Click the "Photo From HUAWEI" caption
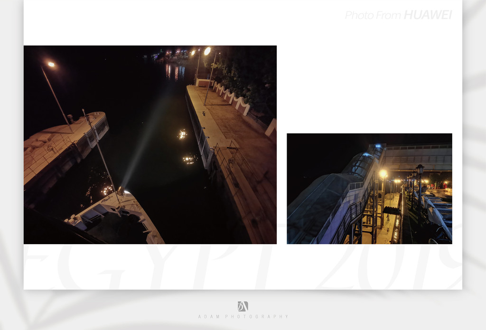The image size is (486, 330). pyautogui.click(x=398, y=15)
